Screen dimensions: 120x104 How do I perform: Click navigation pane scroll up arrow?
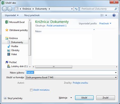coord(30,20)
